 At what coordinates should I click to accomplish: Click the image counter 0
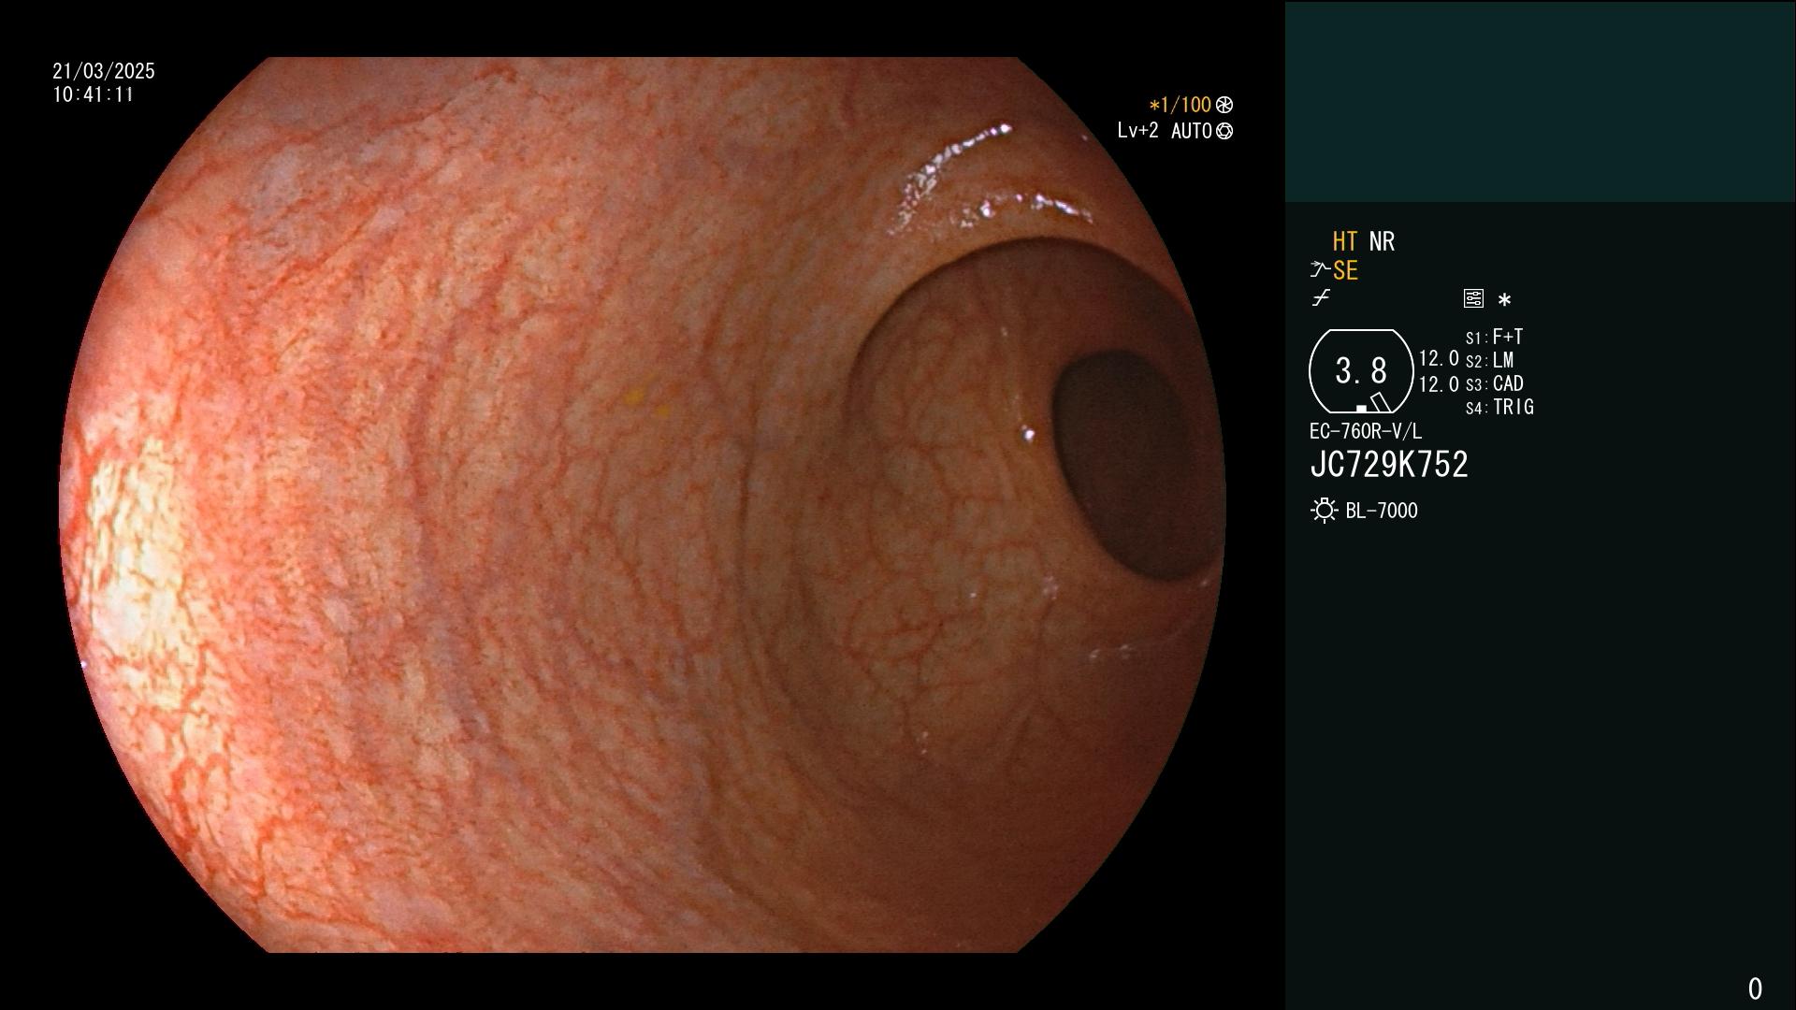point(1755,988)
